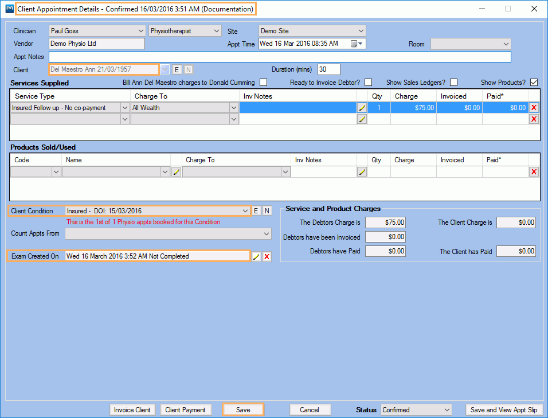
Task: Click into the Appt Notes text field
Action: (279, 57)
